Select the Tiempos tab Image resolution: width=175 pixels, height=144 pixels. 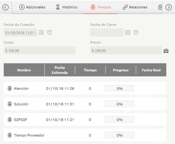[101, 7]
